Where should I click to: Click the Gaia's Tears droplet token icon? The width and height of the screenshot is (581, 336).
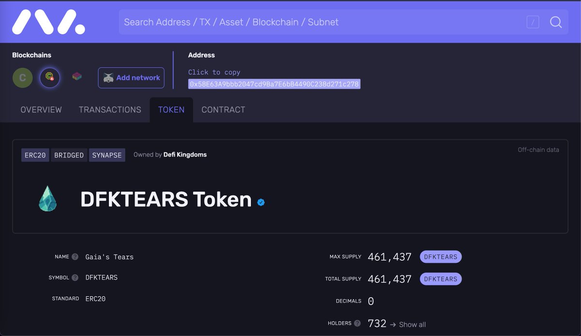point(47,199)
